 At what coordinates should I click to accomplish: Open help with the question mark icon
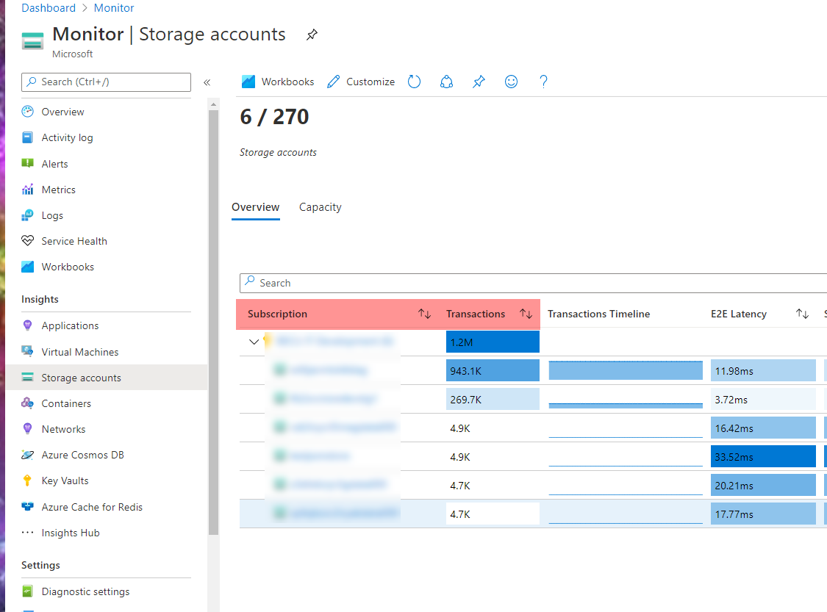[x=543, y=82]
